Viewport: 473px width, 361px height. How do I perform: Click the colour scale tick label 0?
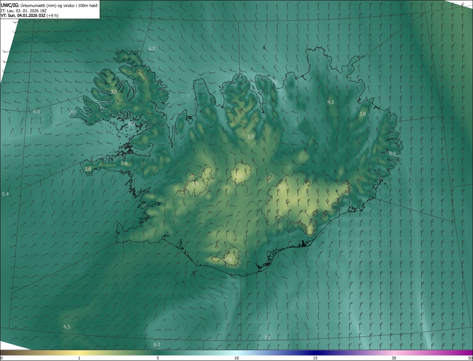click(x=1, y=358)
